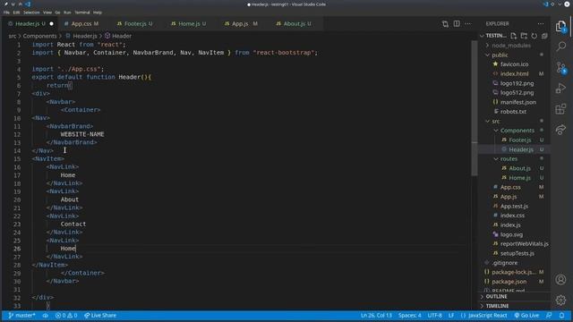This screenshot has width=573, height=322.
Task: Open the File menu
Action: tap(6, 13)
